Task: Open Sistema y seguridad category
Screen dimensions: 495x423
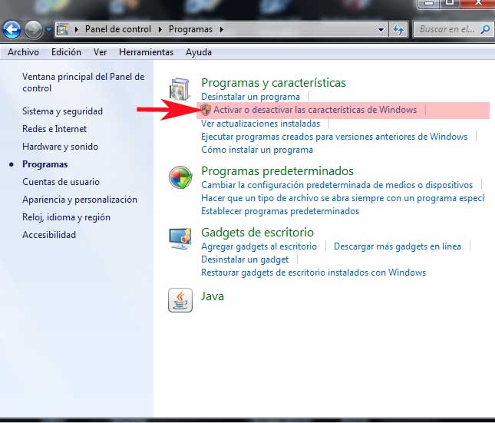Action: (x=62, y=111)
